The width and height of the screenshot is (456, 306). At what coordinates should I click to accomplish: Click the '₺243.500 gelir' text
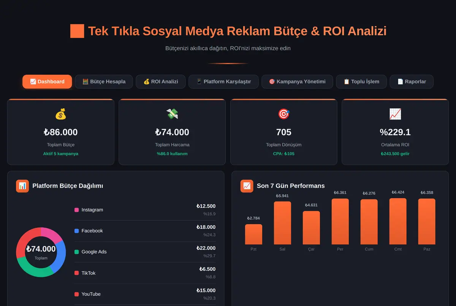click(x=395, y=154)
